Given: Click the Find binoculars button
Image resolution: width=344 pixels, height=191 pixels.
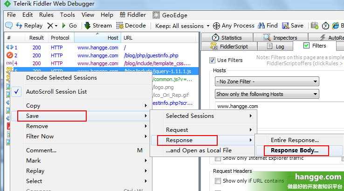Looking at the screenshot, I should 268,26.
